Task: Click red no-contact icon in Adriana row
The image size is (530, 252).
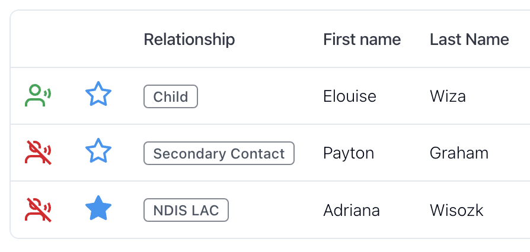Action: (x=38, y=210)
